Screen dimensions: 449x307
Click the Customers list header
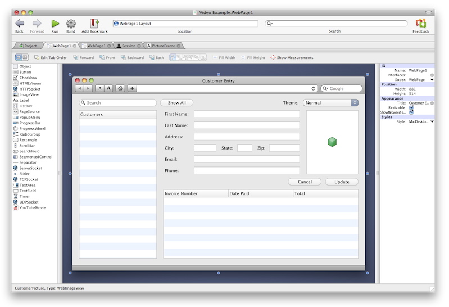(x=117, y=114)
